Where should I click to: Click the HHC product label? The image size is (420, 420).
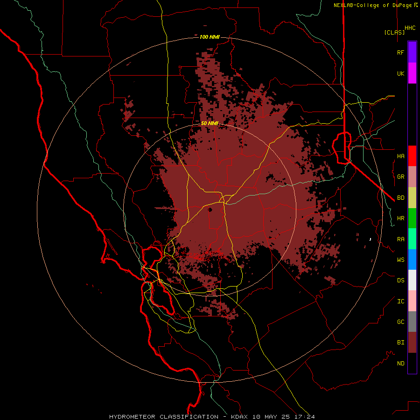pos(410,28)
